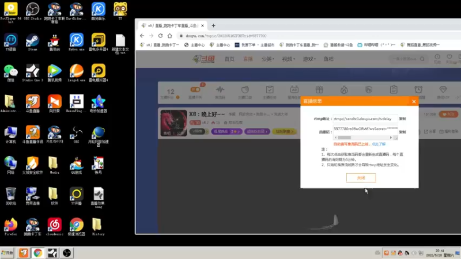The image size is (461, 259).
Task: Open the 腾讯QQ penguin shortcut
Action: tap(54, 43)
